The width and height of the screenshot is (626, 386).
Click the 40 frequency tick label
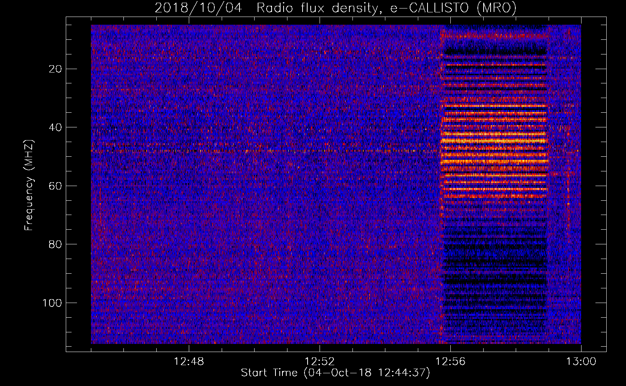tap(55, 127)
